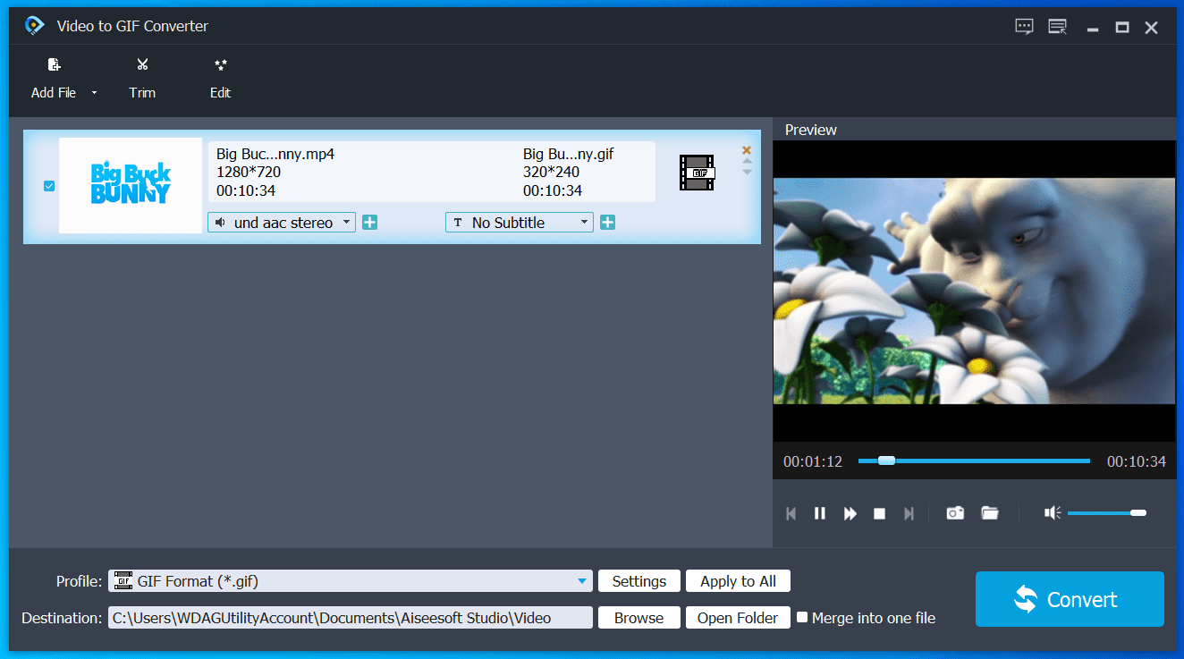
Task: Add an audio track with plus icon
Action: click(x=369, y=222)
